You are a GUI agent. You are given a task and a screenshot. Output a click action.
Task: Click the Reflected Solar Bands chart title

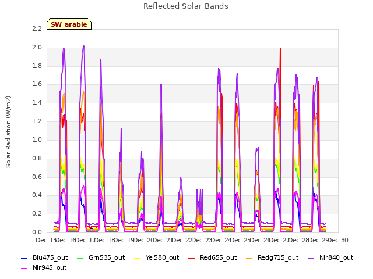[186, 6]
